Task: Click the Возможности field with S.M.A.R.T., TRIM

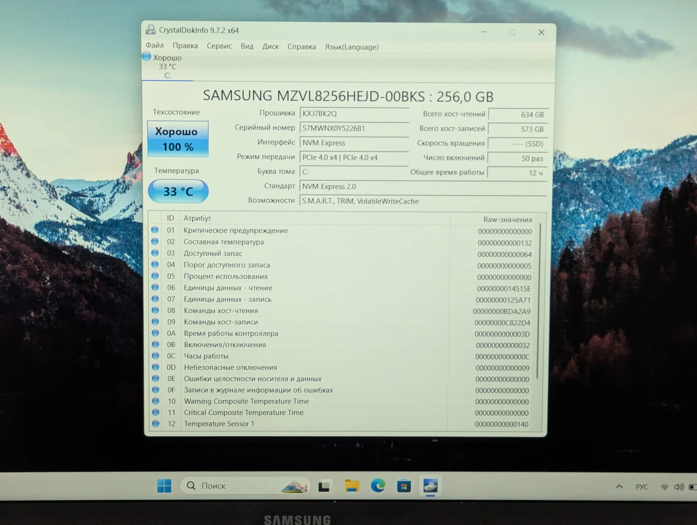Action: pos(423,201)
